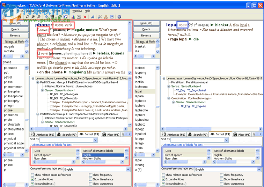Click the calendar icon in the toolbar
Screen dimensions: 264x187
[x=79, y=17]
